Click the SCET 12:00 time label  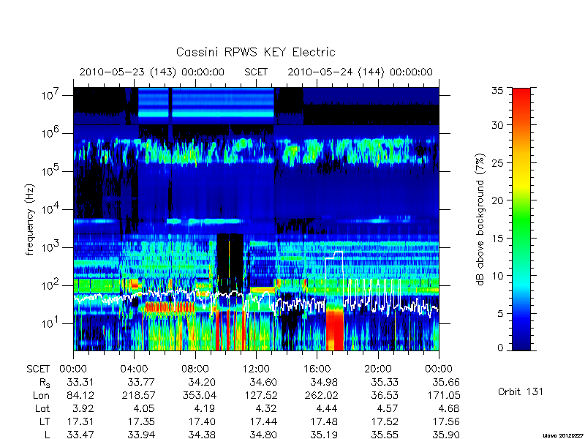pyautogui.click(x=256, y=369)
